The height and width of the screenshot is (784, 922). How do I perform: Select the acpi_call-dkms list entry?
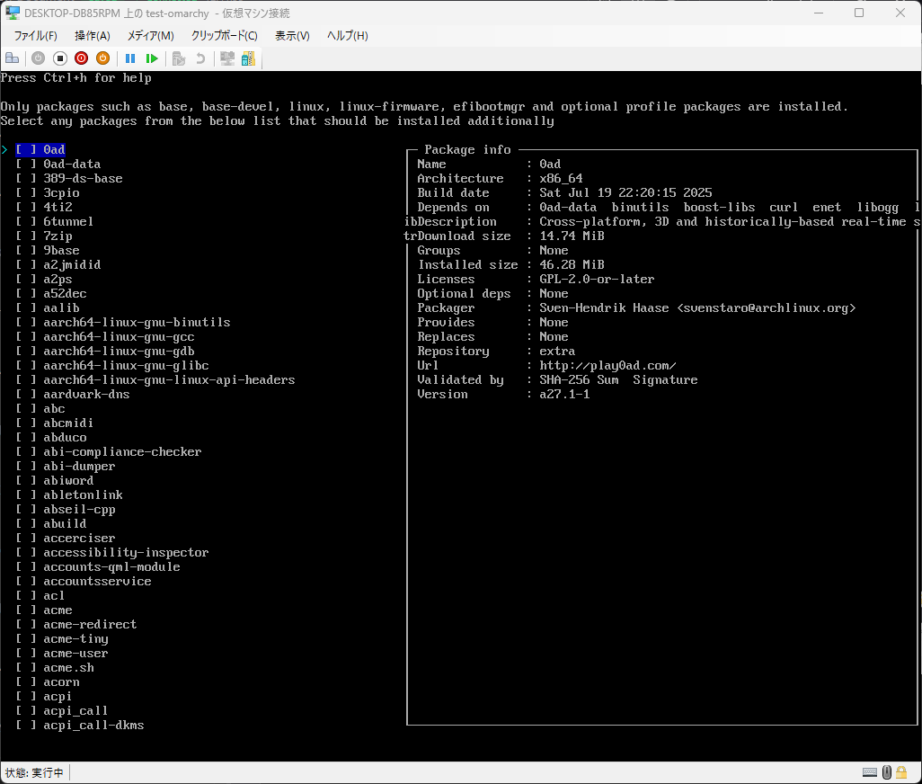pos(93,726)
